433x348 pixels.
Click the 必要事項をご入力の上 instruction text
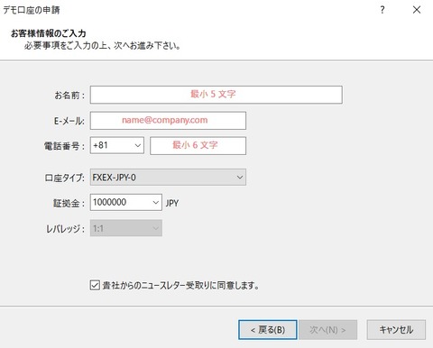pos(102,46)
